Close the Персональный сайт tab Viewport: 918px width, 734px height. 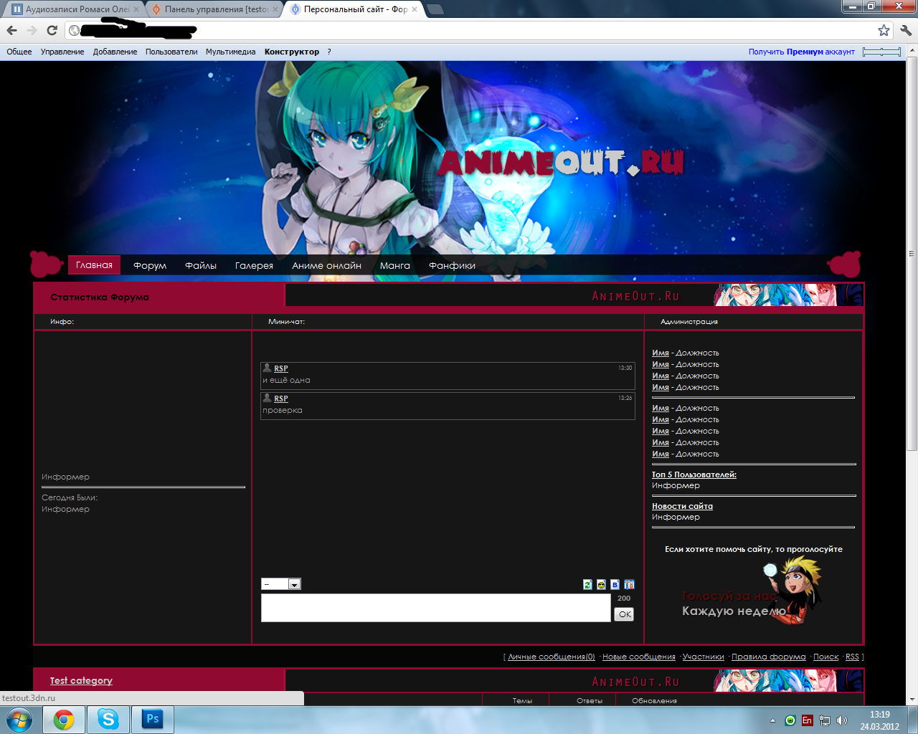coord(415,9)
